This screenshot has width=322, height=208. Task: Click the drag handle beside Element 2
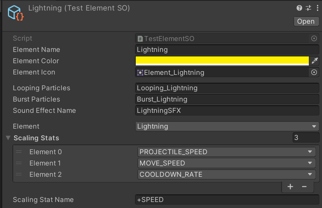pos(19,175)
